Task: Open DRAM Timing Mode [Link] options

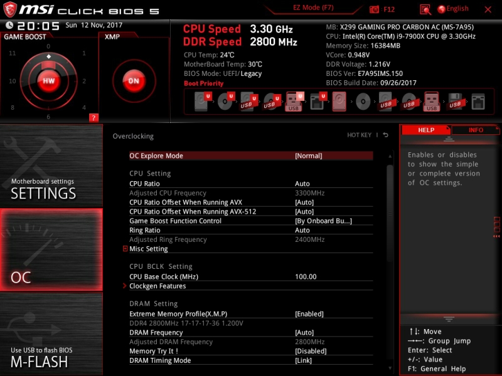Action: click(251, 360)
